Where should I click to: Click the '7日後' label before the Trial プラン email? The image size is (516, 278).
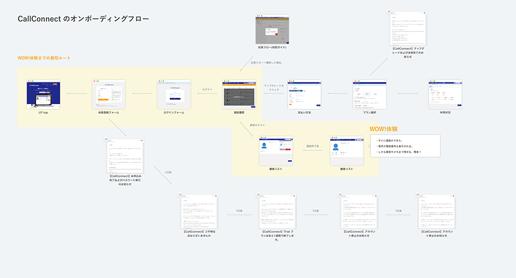coord(239,211)
